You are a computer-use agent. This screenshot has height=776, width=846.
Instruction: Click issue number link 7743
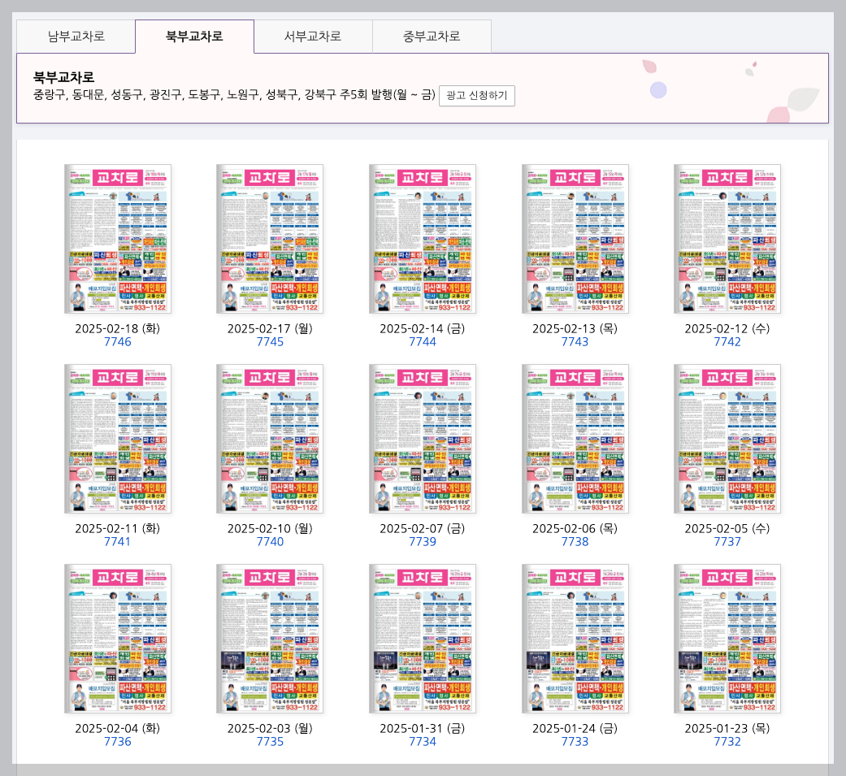[575, 341]
